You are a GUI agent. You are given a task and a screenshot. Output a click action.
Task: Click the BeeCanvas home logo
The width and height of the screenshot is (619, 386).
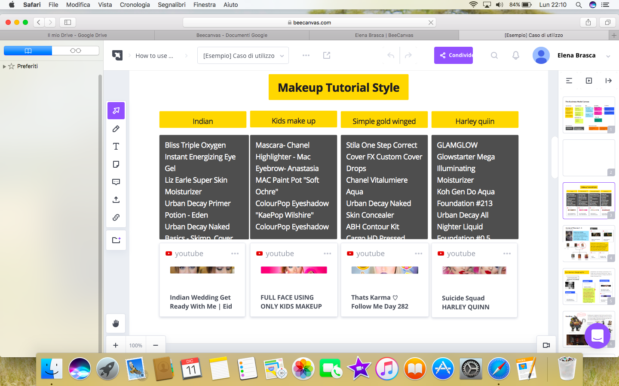tap(117, 55)
